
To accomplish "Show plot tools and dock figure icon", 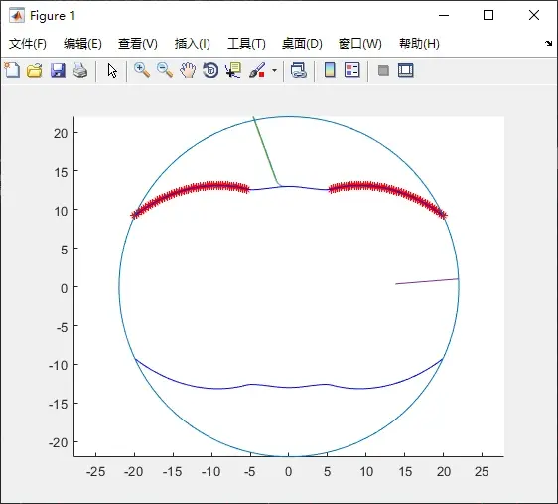I will [x=406, y=70].
